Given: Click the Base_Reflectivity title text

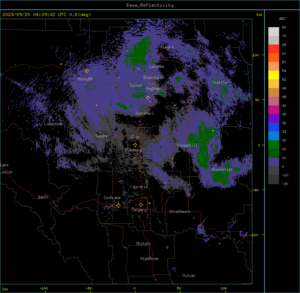Looking at the screenshot, I should [150, 5].
